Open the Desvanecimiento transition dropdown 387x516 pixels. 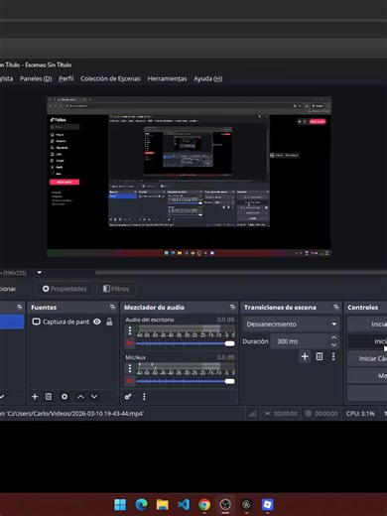[x=292, y=324]
